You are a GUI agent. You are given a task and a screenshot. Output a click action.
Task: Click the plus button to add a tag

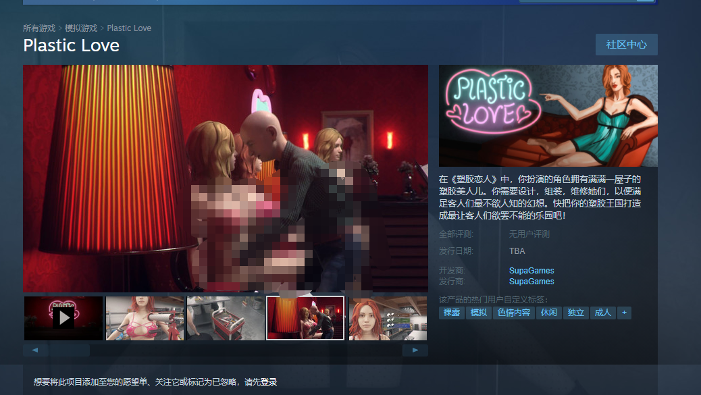(624, 313)
